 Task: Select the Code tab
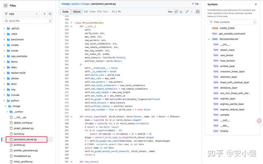pyautogui.click(x=66, y=12)
